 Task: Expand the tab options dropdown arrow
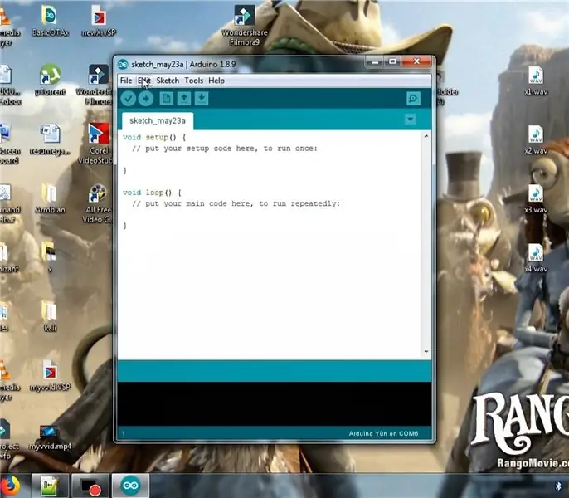pyautogui.click(x=410, y=120)
